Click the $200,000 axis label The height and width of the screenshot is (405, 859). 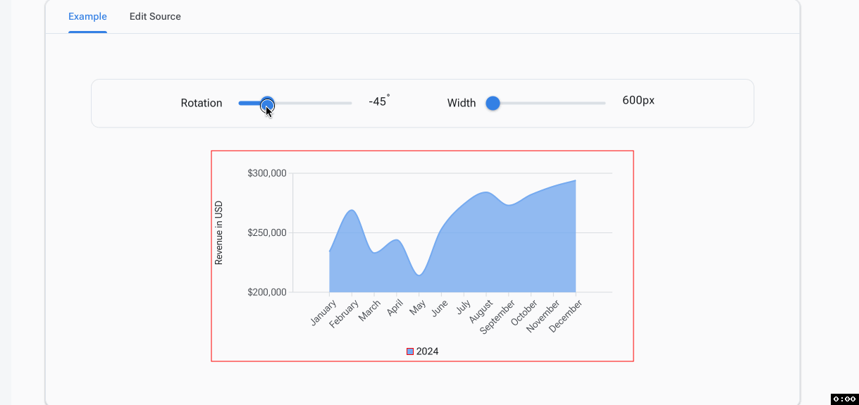[267, 292]
